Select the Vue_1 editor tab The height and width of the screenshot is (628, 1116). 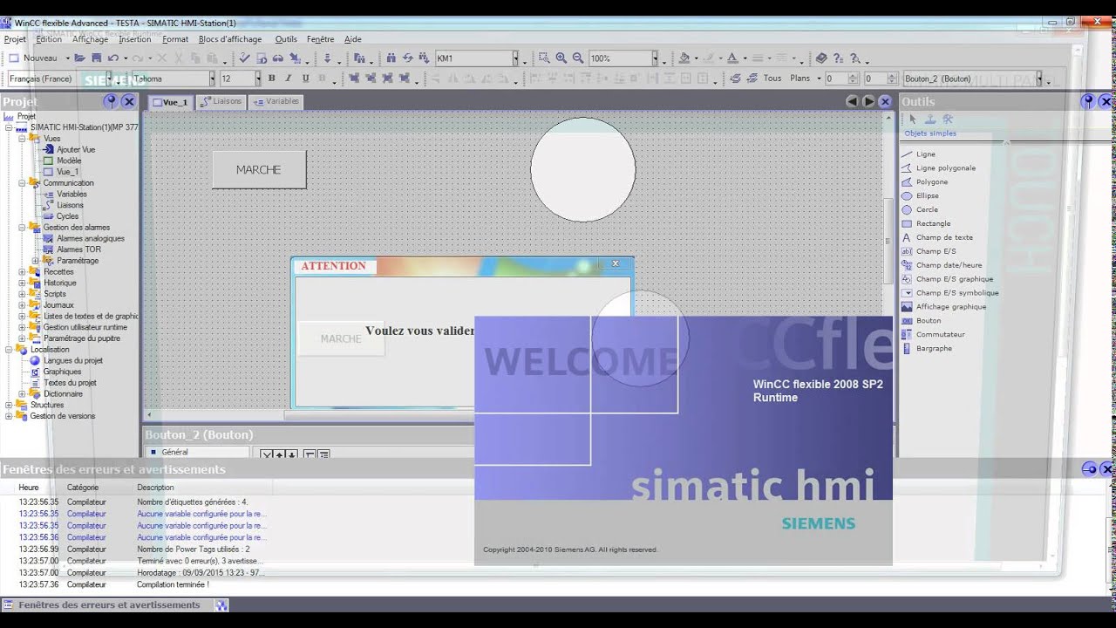click(x=170, y=102)
